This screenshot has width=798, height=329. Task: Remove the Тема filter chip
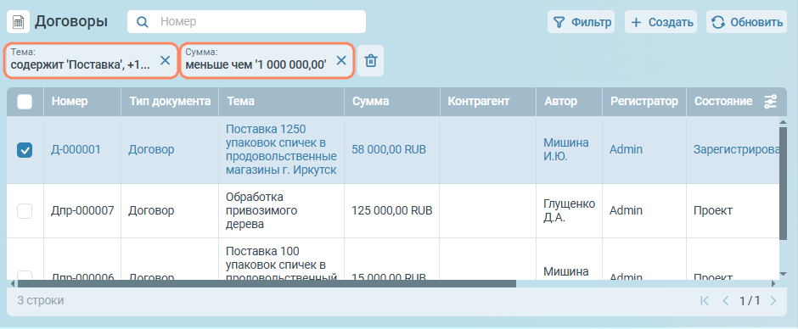coord(166,60)
